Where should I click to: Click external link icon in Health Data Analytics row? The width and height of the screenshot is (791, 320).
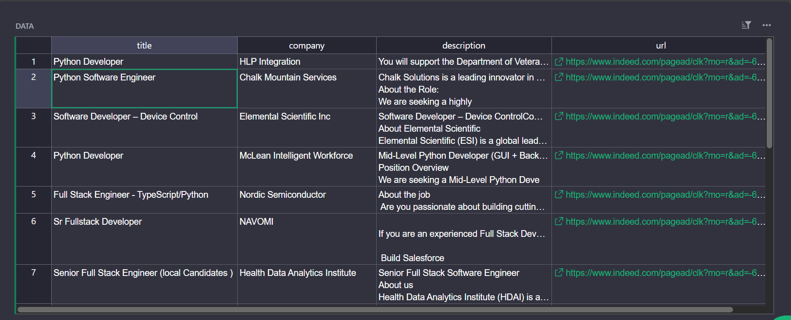pos(559,273)
